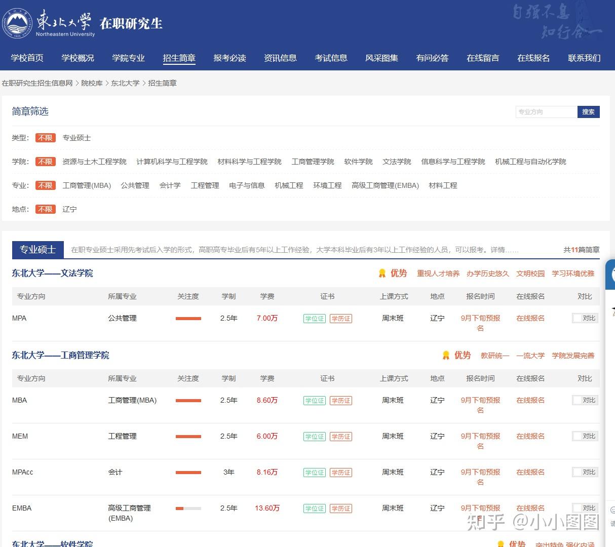The height and width of the screenshot is (547, 615).
Task: Click the 学位证 badge in the MEM row
Action: pos(315,437)
